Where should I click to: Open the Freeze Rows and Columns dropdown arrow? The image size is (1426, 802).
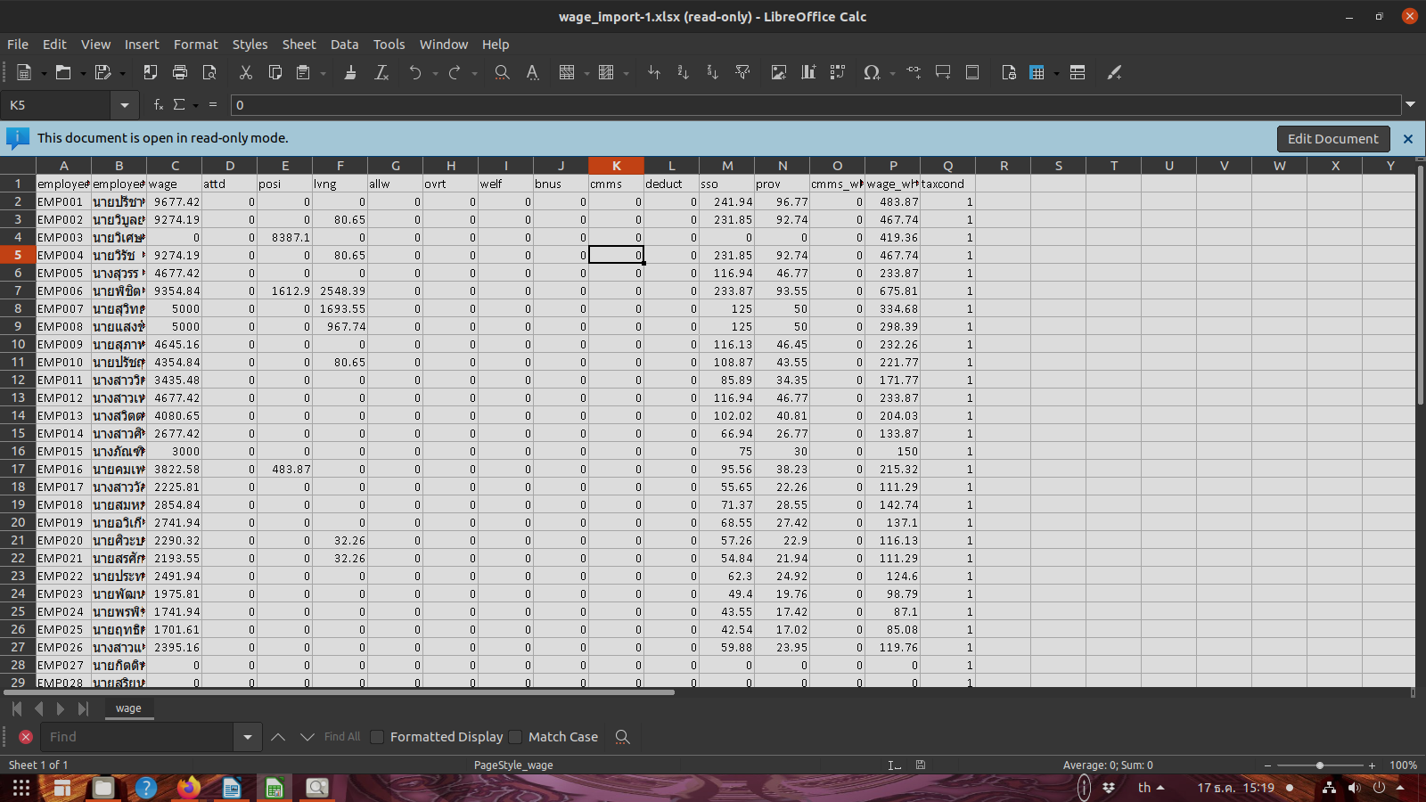(1057, 73)
